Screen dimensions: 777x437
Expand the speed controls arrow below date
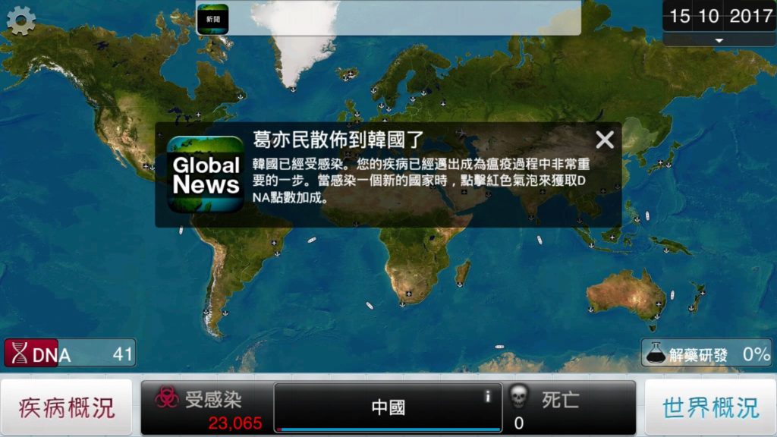[x=719, y=41]
